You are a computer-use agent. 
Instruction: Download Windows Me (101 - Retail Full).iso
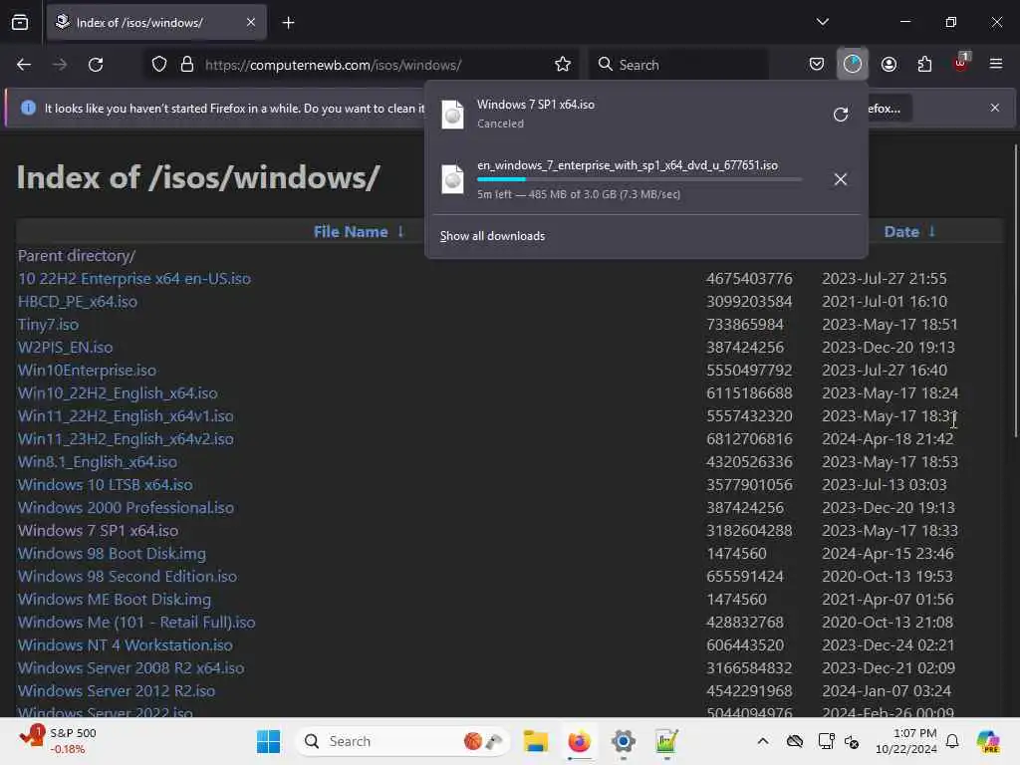pyautogui.click(x=136, y=622)
